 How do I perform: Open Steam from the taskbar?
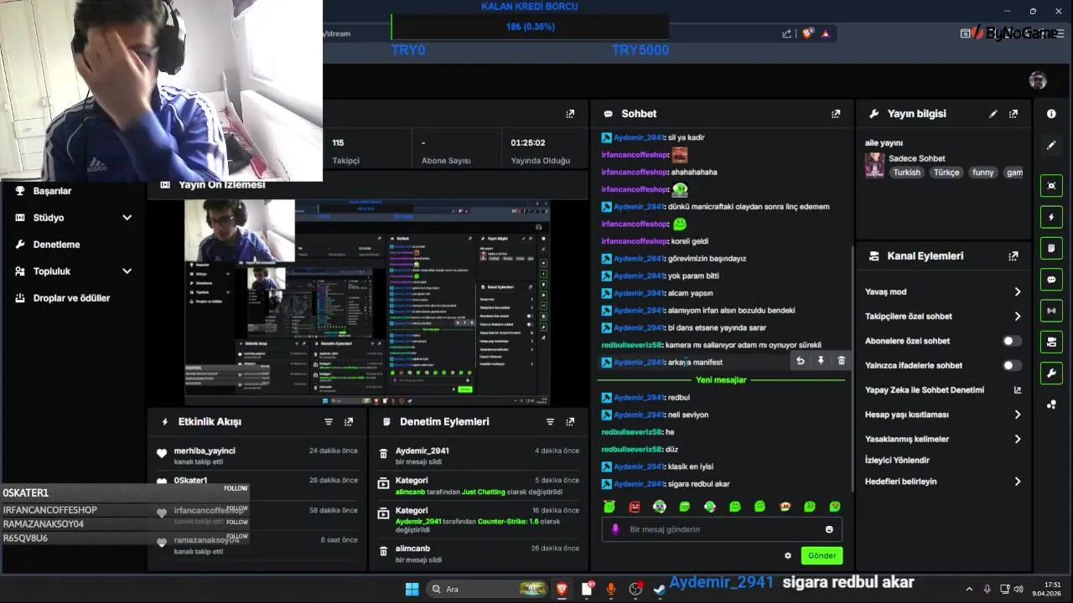click(x=660, y=590)
